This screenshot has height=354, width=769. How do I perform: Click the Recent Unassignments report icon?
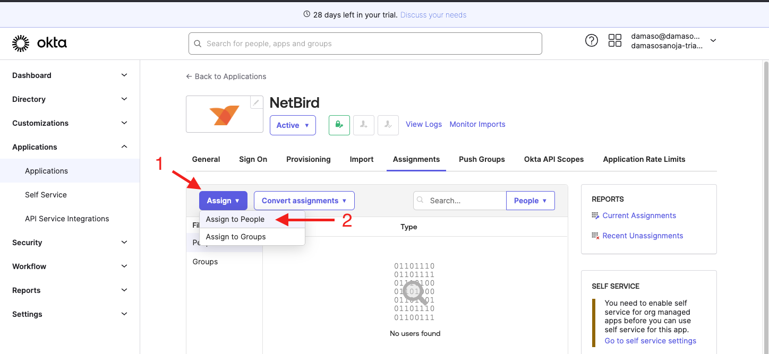click(x=595, y=235)
